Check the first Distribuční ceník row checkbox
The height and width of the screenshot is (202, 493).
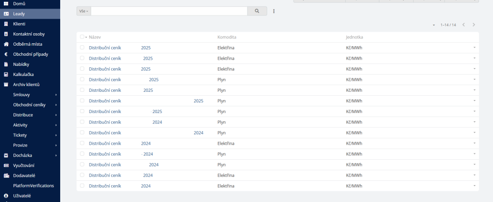(82, 48)
